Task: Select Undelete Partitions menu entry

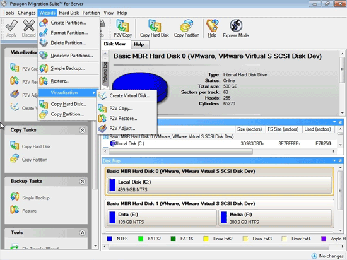Action: [x=69, y=56]
